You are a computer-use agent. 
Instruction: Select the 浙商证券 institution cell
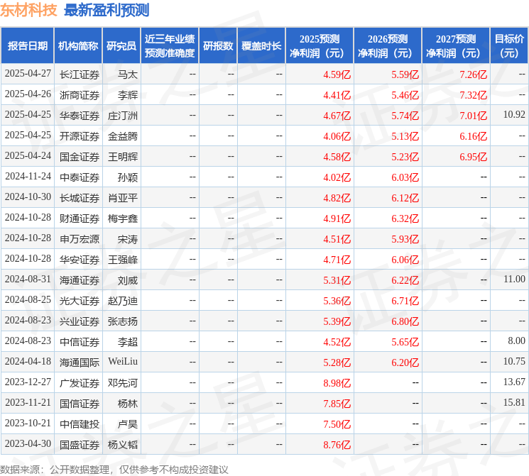pyautogui.click(x=80, y=95)
